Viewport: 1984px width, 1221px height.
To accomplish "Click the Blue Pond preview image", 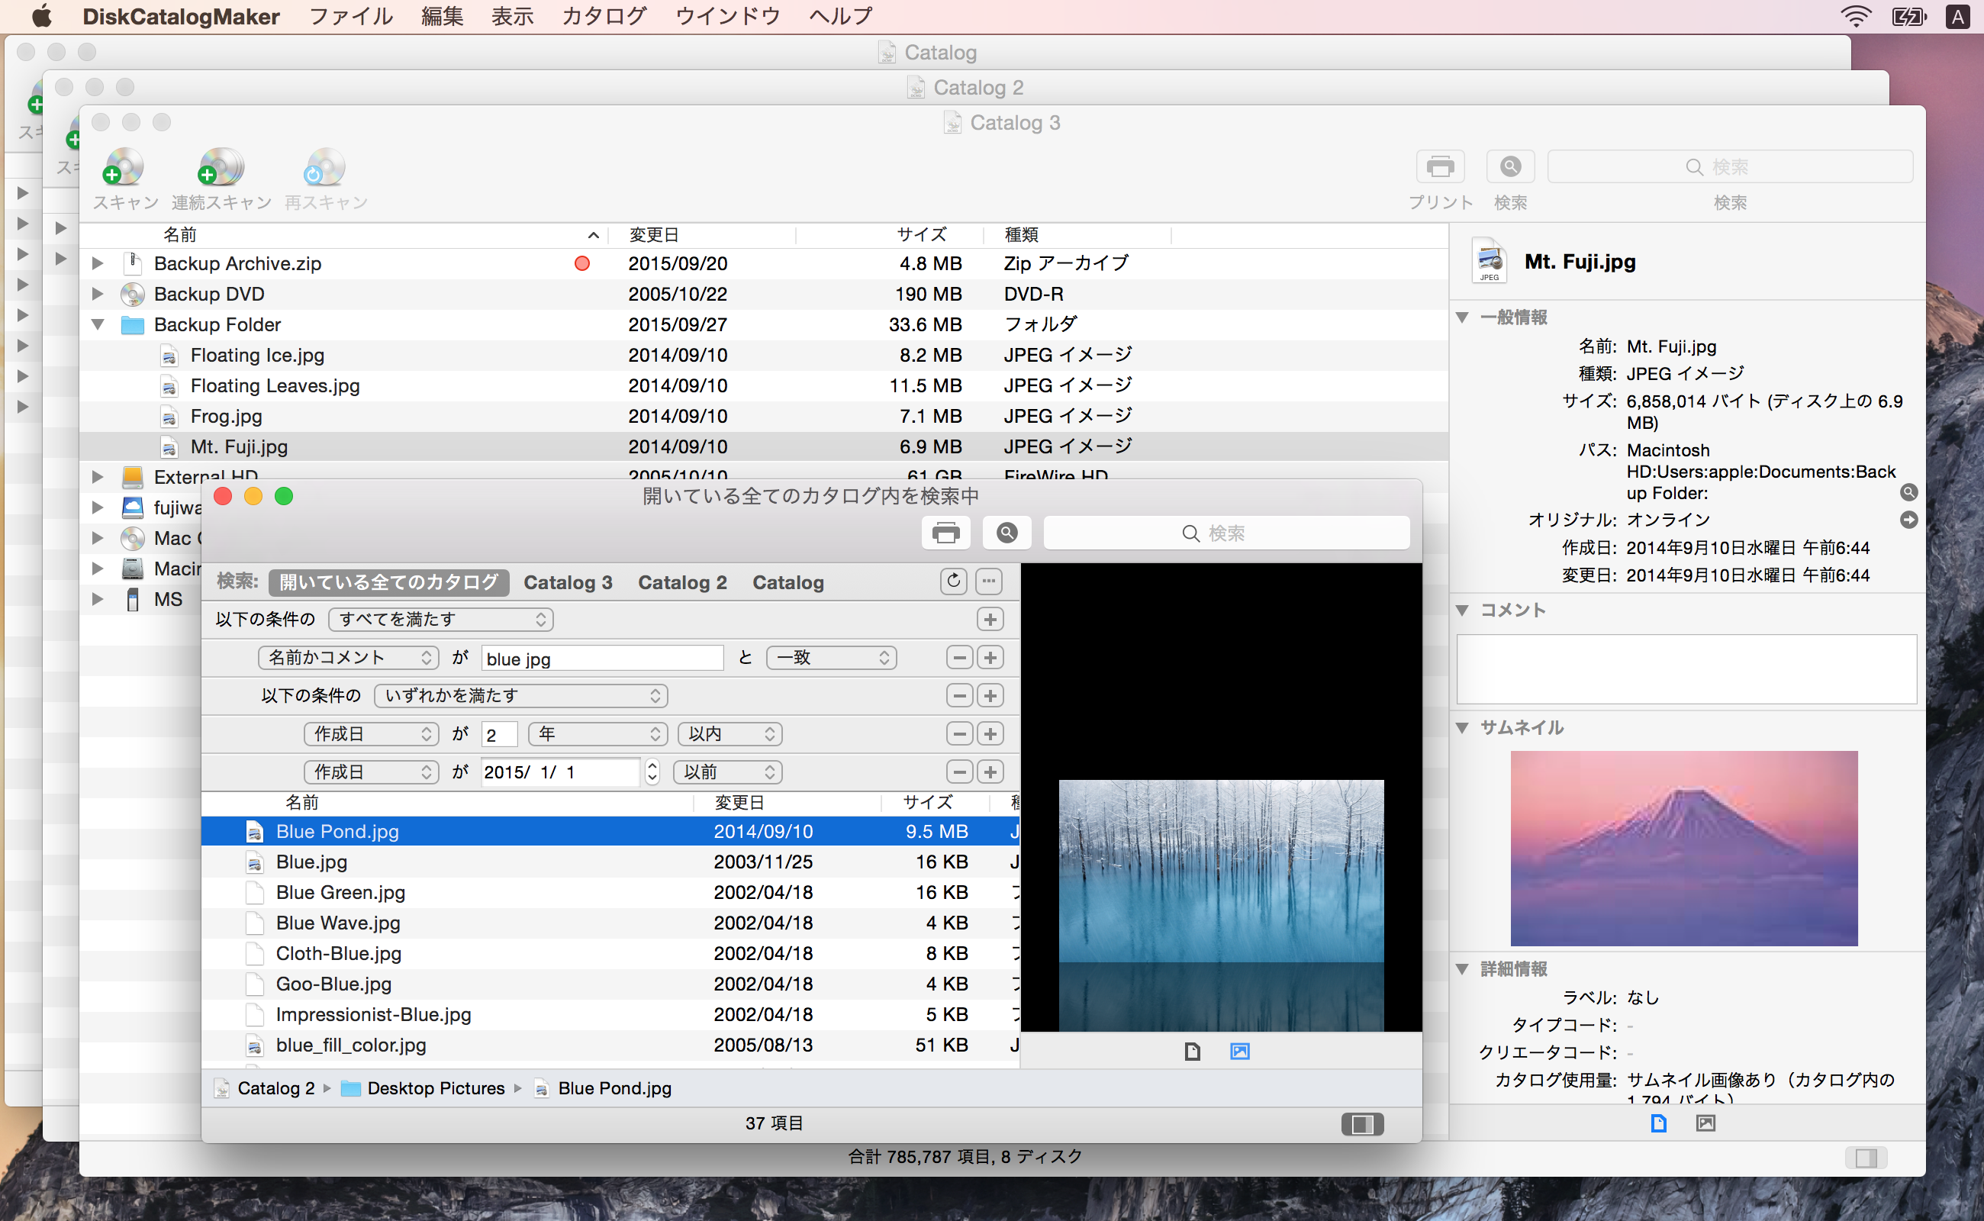I will pos(1221,904).
